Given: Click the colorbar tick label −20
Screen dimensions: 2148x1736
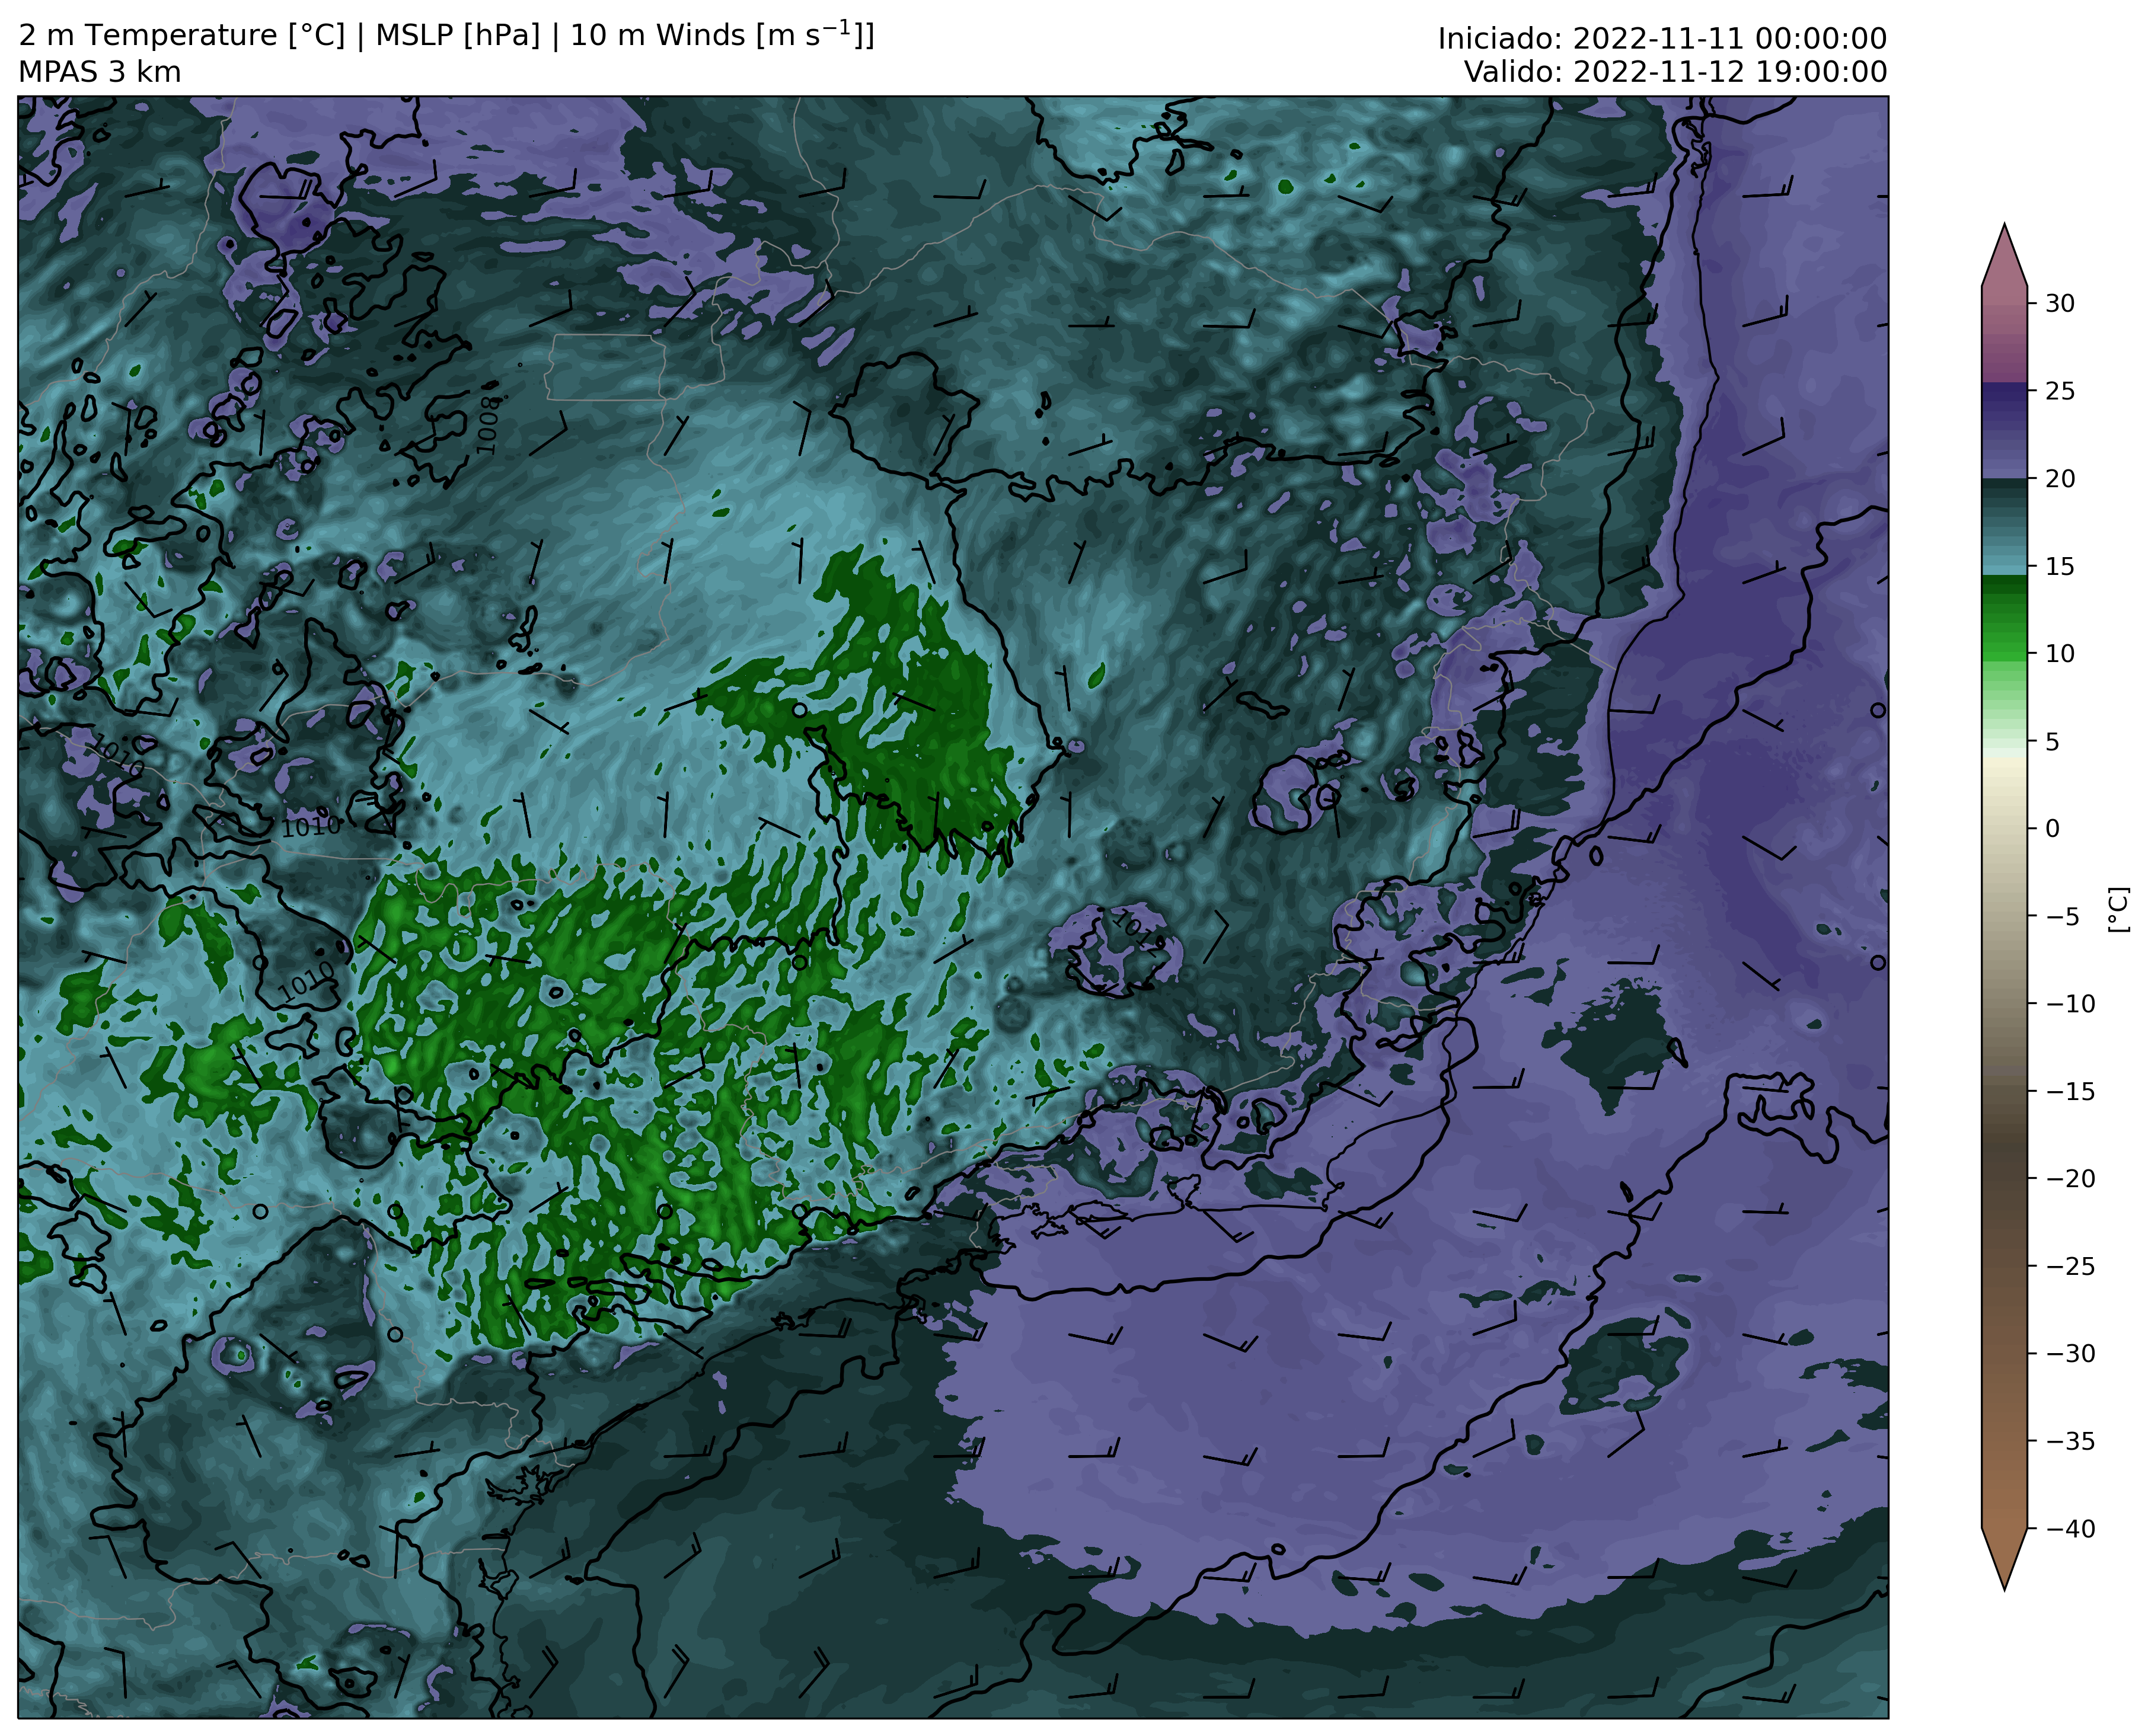Looking at the screenshot, I should [2069, 1179].
